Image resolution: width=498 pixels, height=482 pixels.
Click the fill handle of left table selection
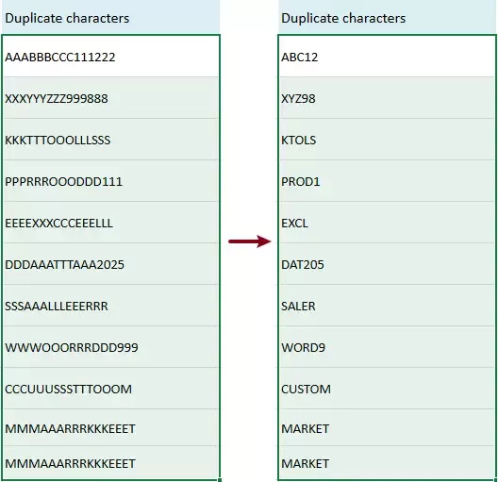(x=220, y=480)
